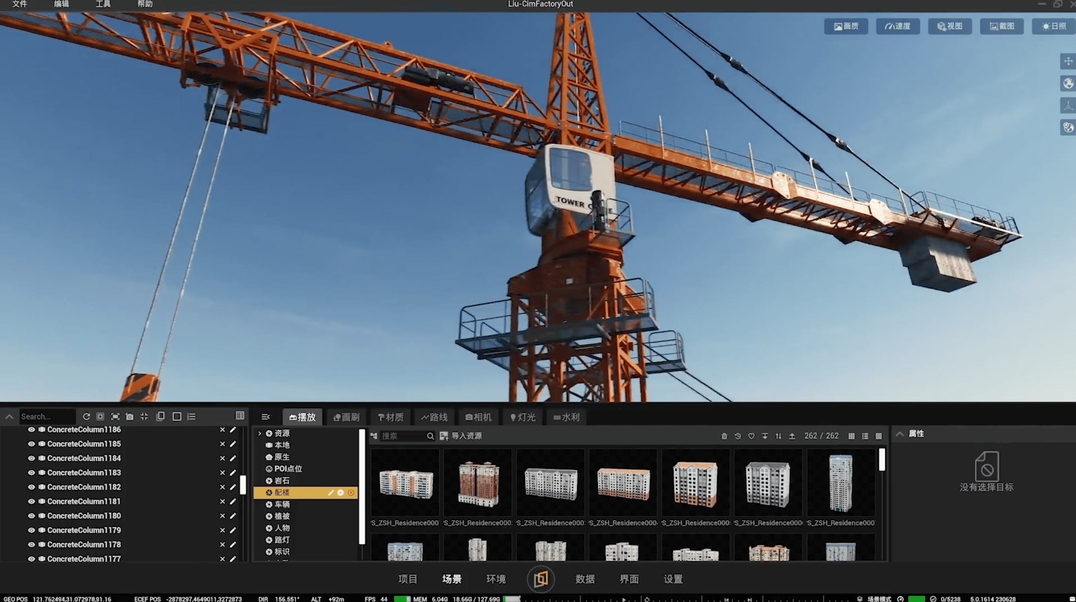Click the heart favorites icon in the asset toolbar
The height and width of the screenshot is (602, 1076).
coord(751,436)
